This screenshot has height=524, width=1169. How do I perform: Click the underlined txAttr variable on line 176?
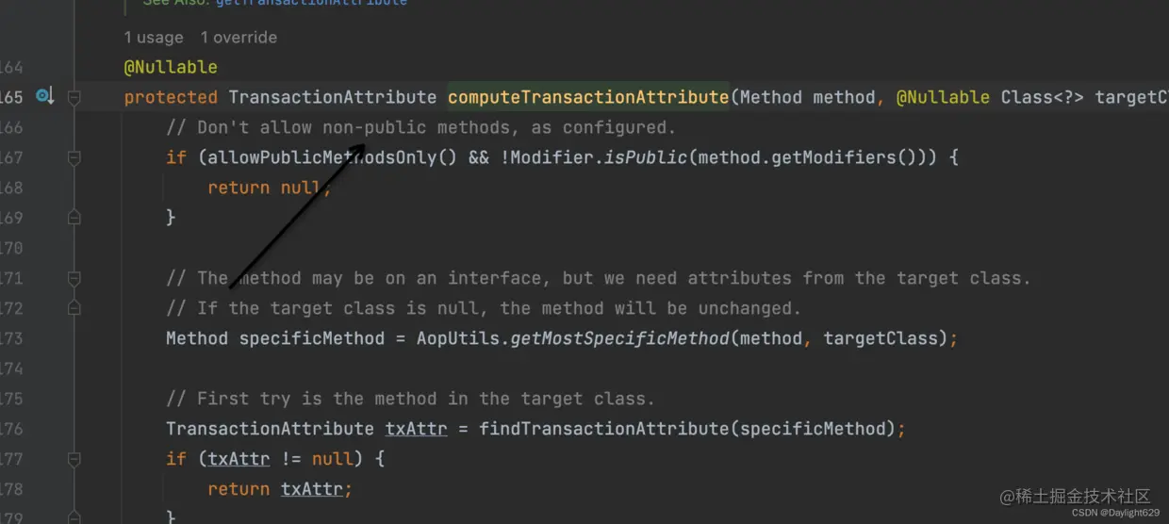pyautogui.click(x=416, y=429)
